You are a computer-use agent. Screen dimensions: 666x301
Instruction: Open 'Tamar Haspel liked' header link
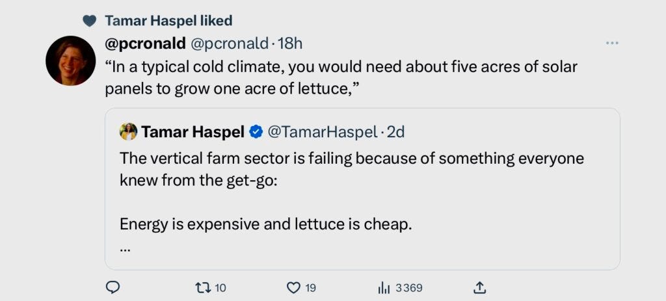click(x=168, y=21)
